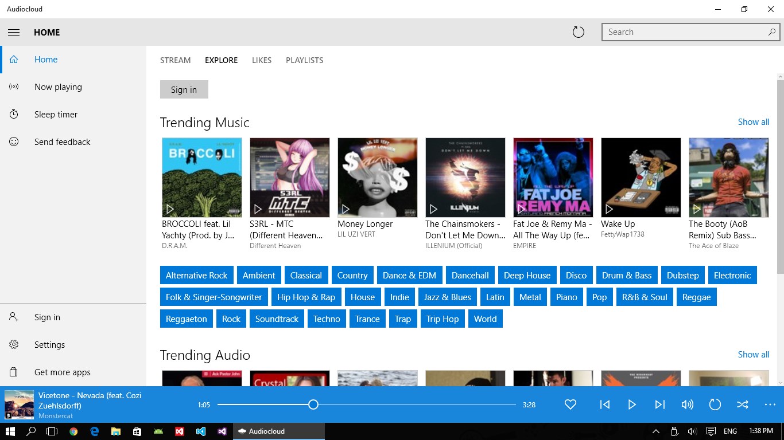
Task: Like the current track with heart icon
Action: pos(570,404)
